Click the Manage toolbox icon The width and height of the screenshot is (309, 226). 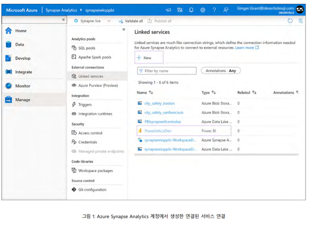(9, 99)
